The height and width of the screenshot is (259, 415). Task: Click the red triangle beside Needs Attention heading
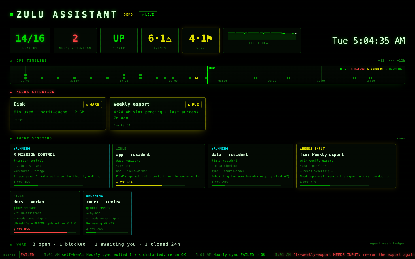pos(11,92)
